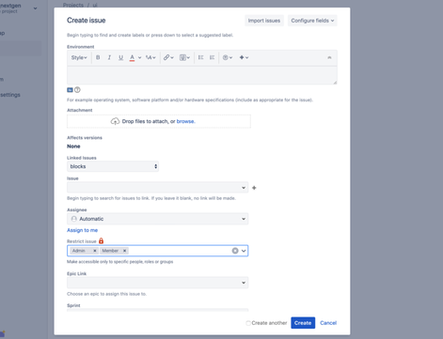The image size is (443, 339).
Task: Toggle bold formatting in Environment editor
Action: (98, 57)
